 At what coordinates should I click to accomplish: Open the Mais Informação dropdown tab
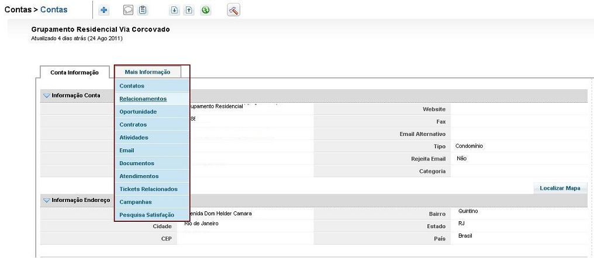[147, 72]
